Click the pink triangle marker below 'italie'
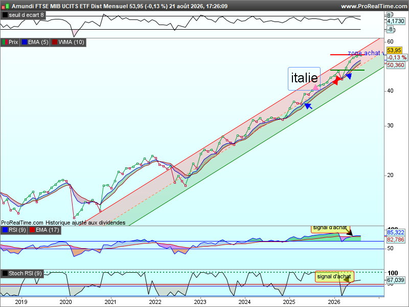The width and height of the screenshot is (409, 307). coord(315,87)
